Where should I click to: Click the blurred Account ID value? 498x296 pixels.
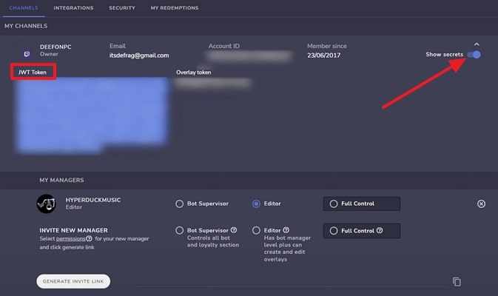click(249, 56)
